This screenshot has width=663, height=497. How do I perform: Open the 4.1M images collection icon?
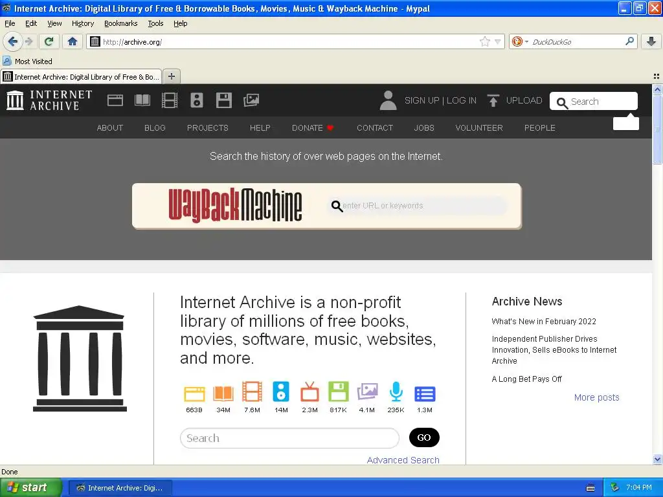[367, 392]
